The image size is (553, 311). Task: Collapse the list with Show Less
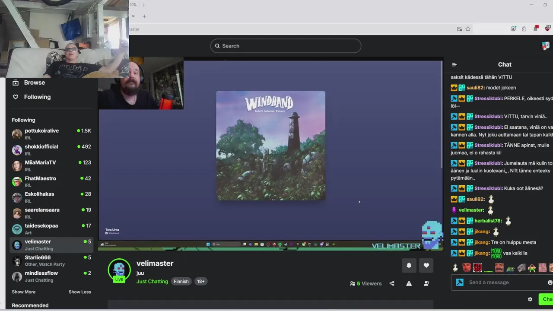point(80,292)
